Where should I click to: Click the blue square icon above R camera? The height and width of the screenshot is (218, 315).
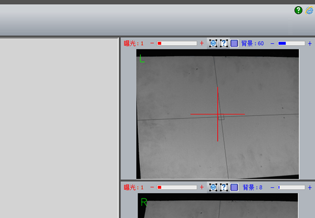pos(234,187)
